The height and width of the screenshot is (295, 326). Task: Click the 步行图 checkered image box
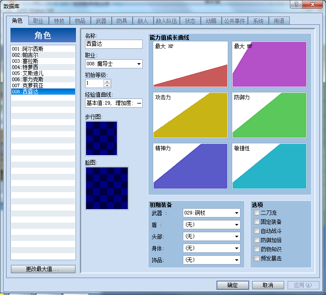101,138
